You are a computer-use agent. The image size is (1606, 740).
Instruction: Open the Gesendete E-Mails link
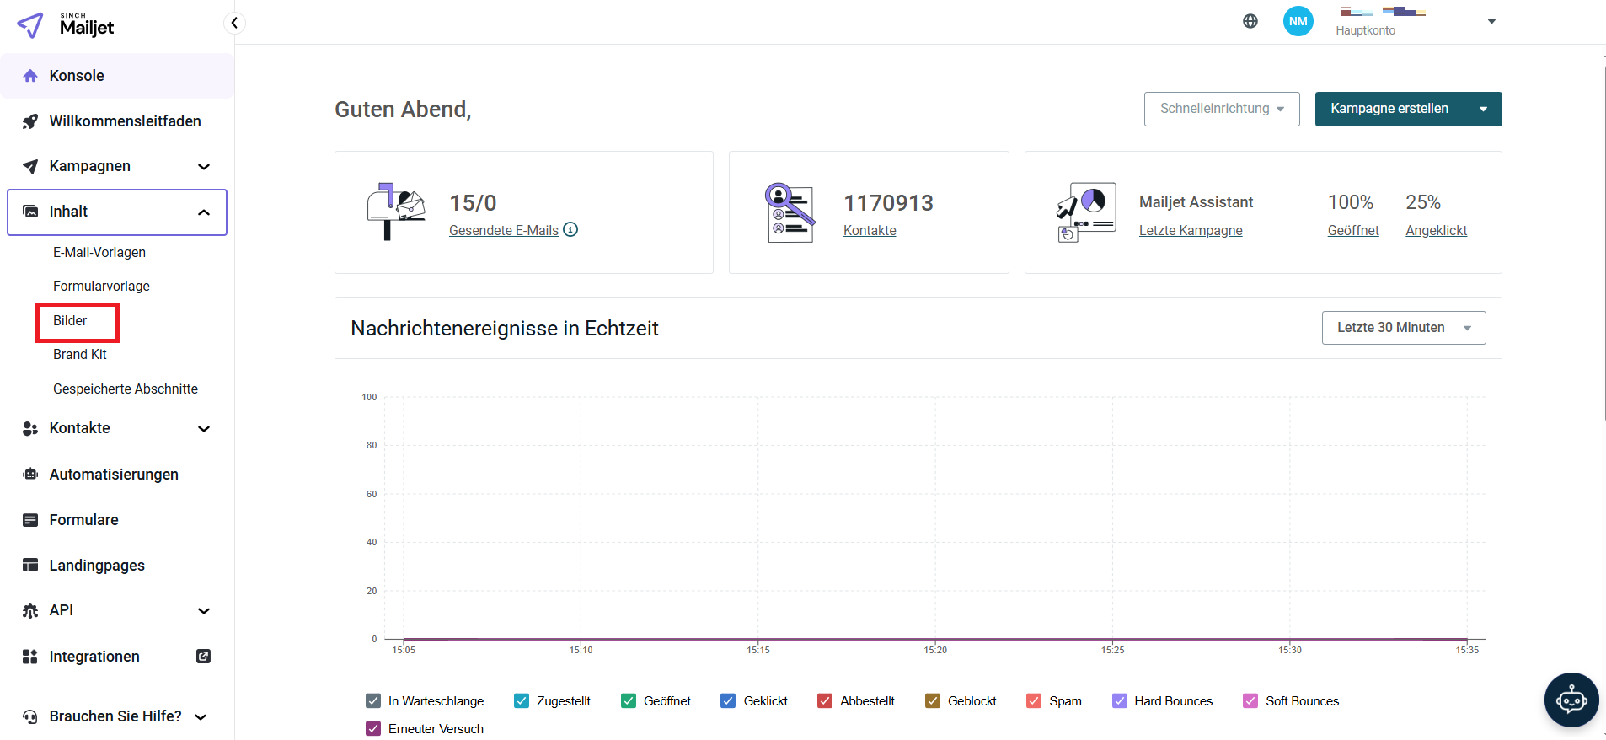[504, 230]
